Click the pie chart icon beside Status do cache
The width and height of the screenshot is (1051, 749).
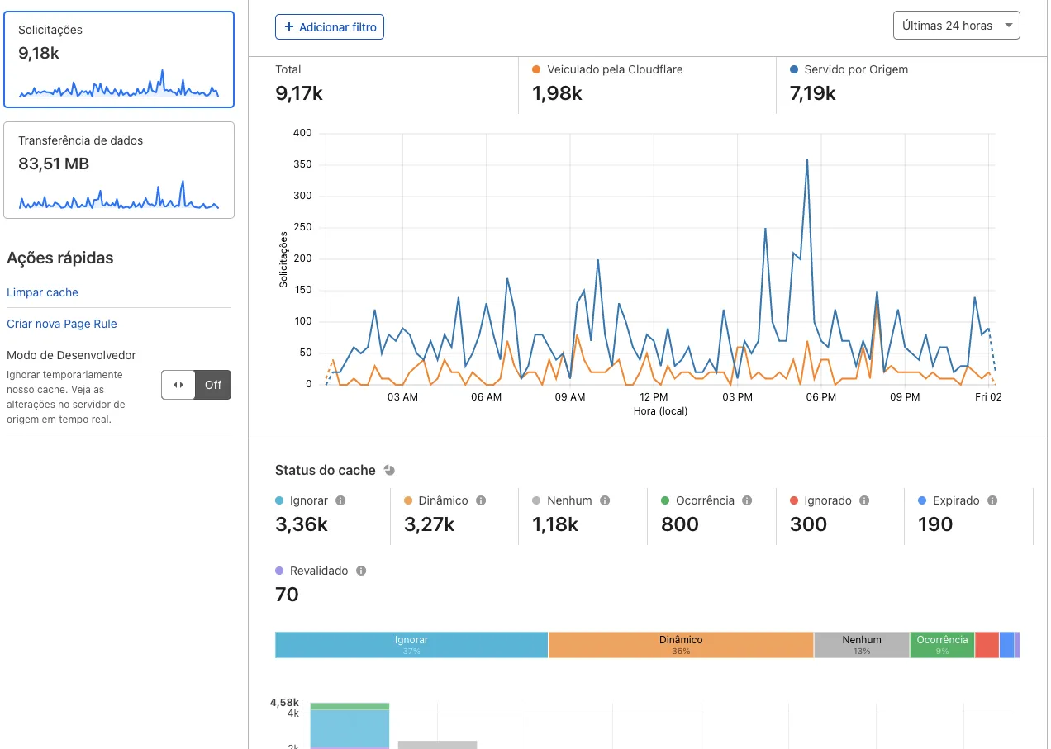pyautogui.click(x=389, y=470)
